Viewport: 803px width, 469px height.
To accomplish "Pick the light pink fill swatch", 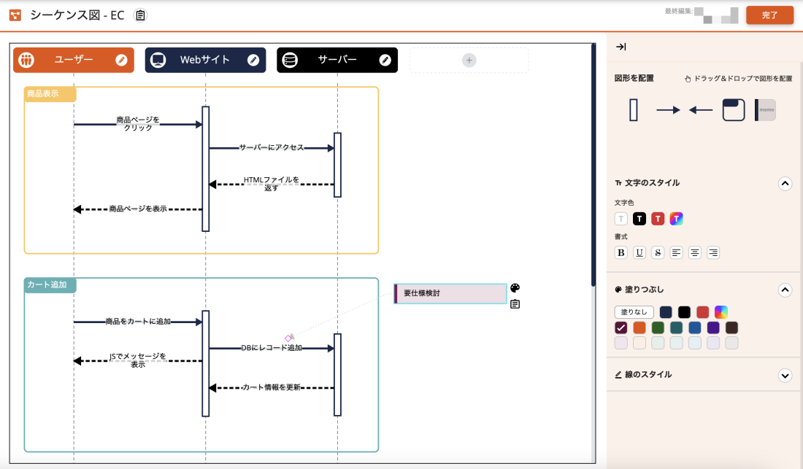I will [620, 343].
